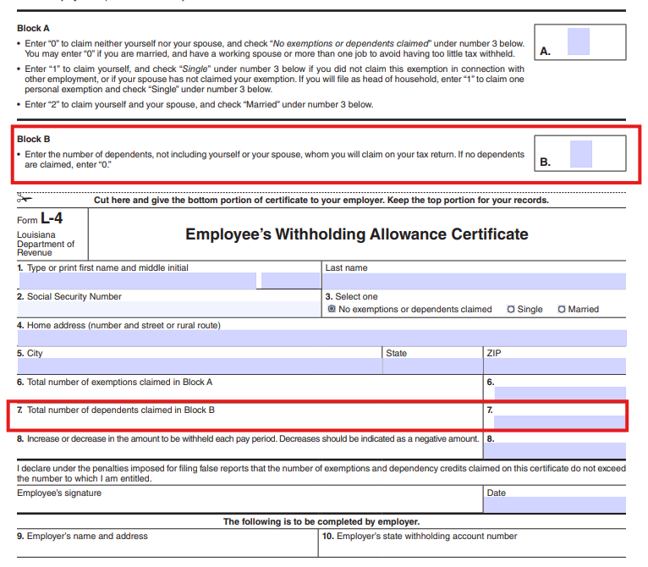Click the Date field beside signature

[554, 505]
